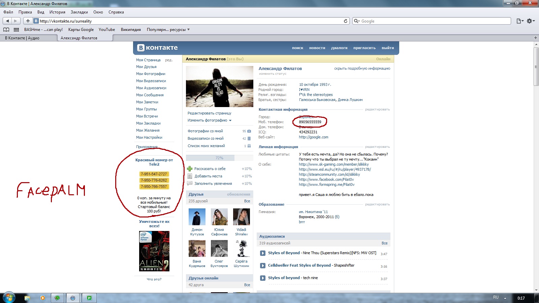Open the browser settings gear menu
The height and width of the screenshot is (303, 539).
[x=531, y=21]
